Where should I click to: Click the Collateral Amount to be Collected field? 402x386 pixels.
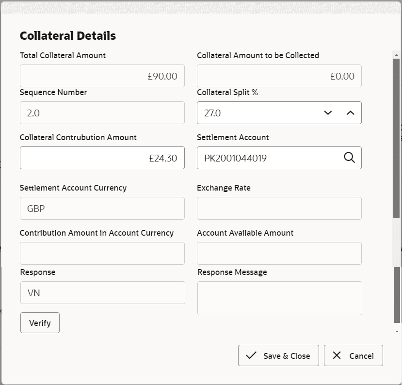click(x=279, y=76)
